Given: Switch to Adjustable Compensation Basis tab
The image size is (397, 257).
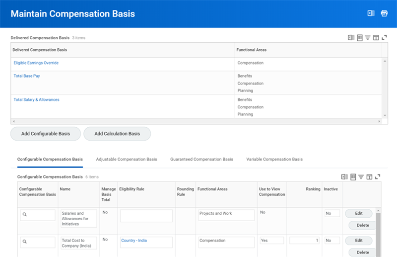Looking at the screenshot, I should click(127, 160).
